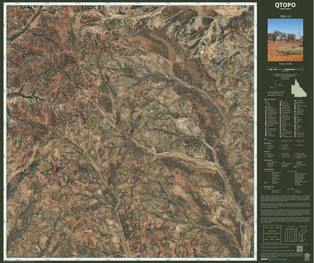Click the Cemetery legend icon

pyautogui.click(x=280, y=121)
